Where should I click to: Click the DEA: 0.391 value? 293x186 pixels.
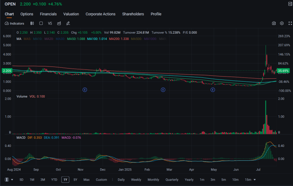(x=52, y=138)
